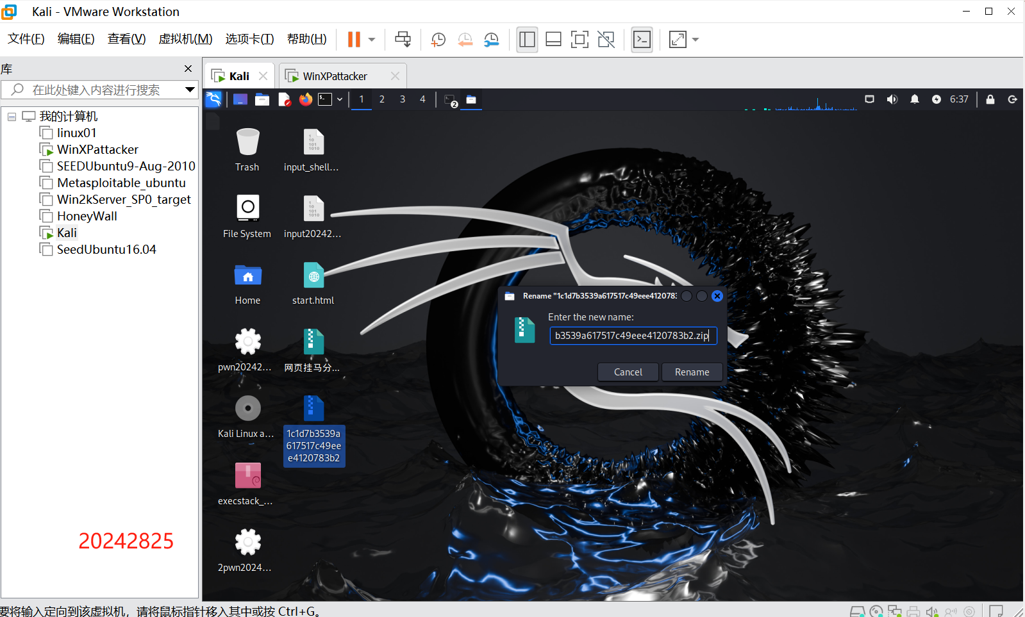Click the stretch guest display icon
The height and width of the screenshot is (617, 1025).
(678, 40)
